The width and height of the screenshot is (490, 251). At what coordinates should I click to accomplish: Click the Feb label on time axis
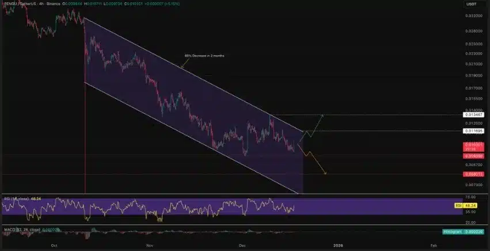(x=433, y=245)
